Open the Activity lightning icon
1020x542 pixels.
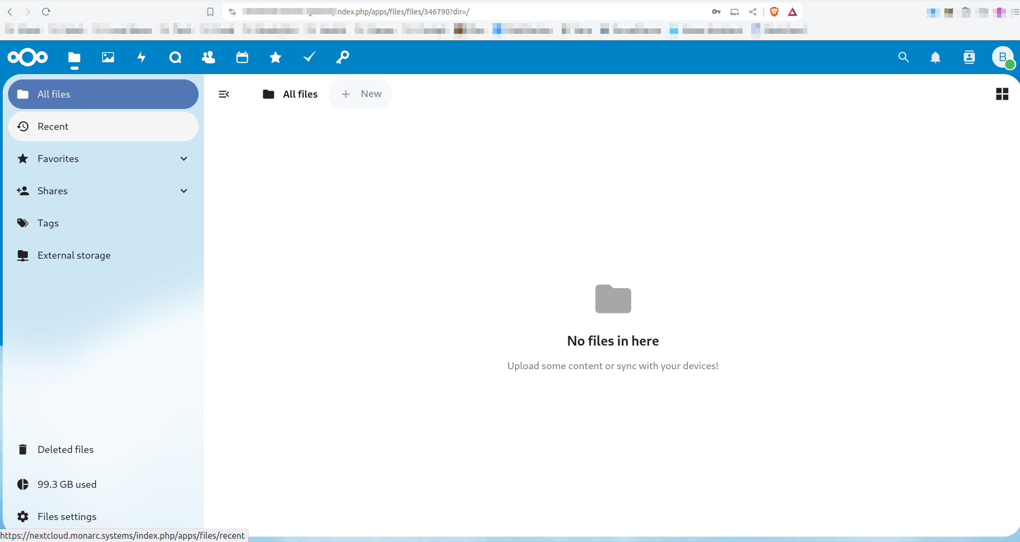pos(142,57)
